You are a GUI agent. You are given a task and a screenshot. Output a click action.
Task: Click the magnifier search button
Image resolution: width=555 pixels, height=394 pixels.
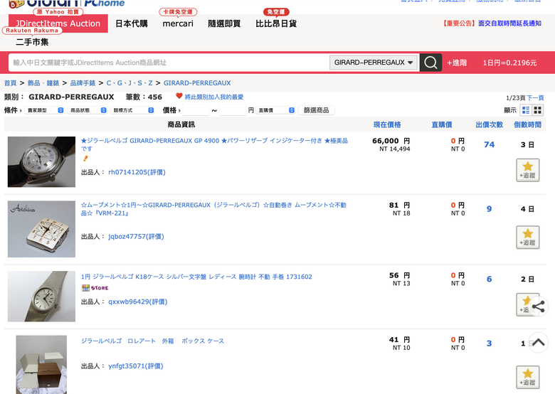click(x=430, y=63)
